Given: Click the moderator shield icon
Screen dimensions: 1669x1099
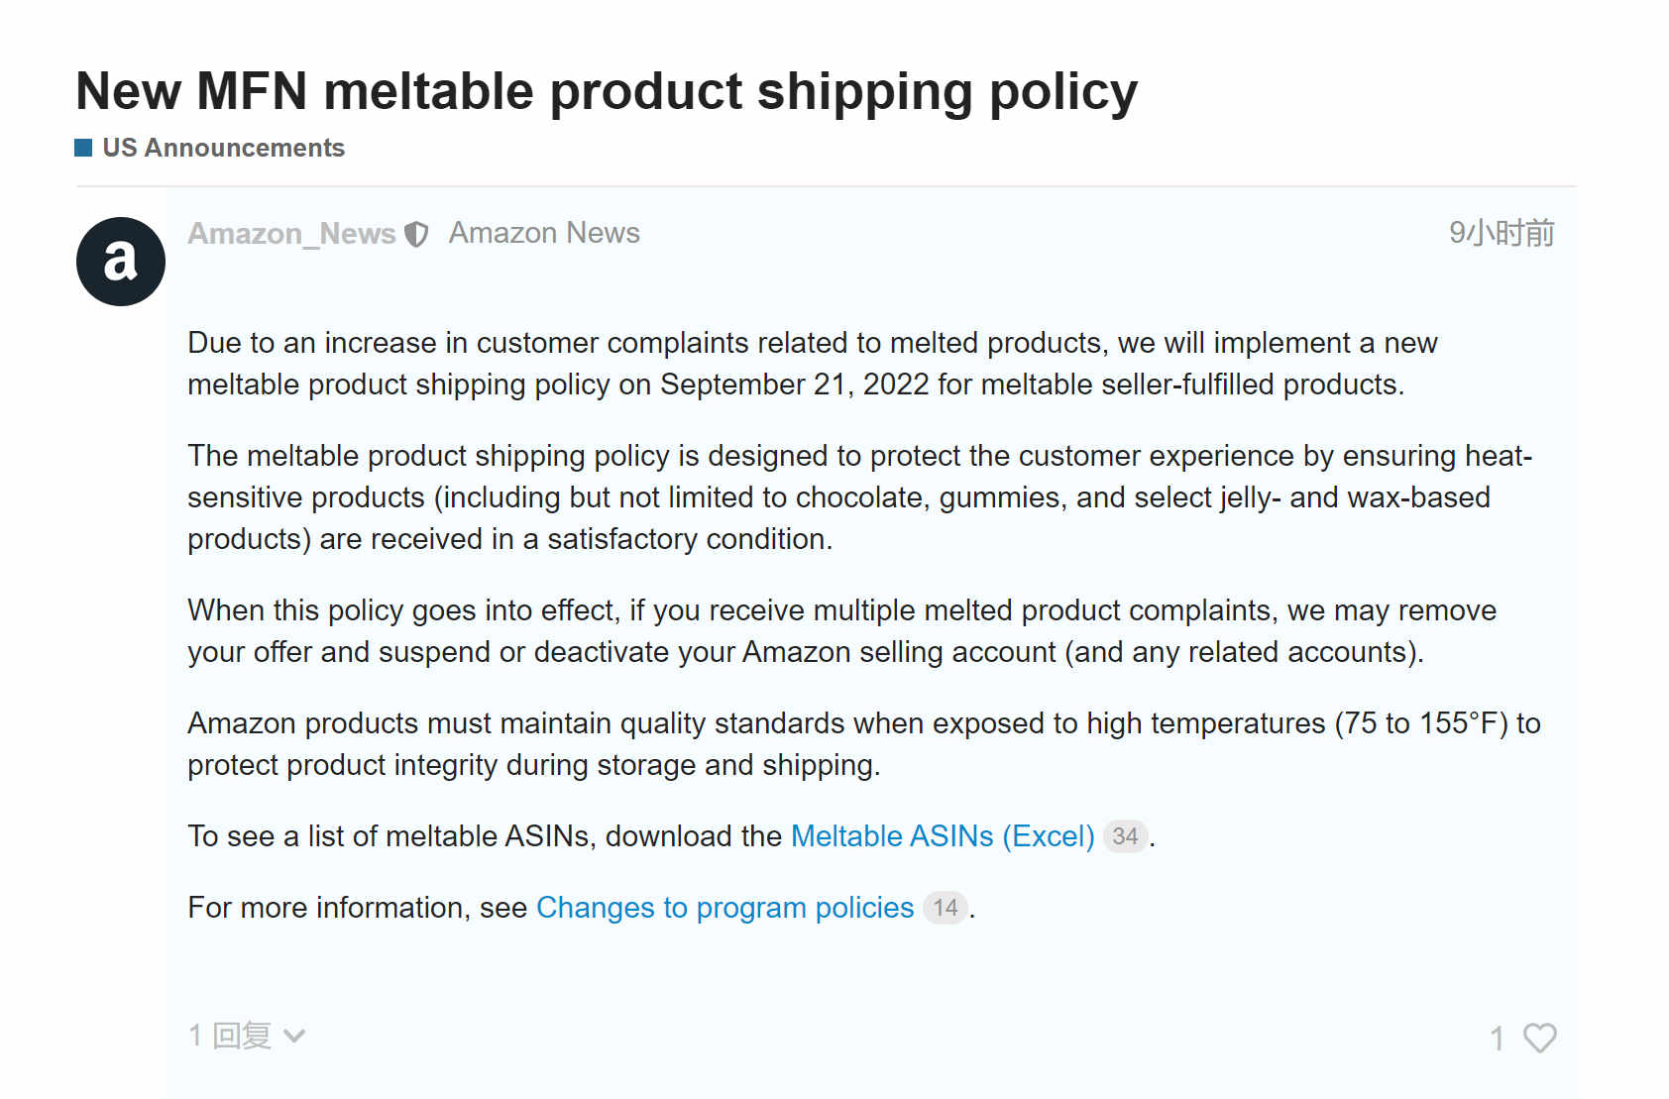Looking at the screenshot, I should click(x=417, y=235).
